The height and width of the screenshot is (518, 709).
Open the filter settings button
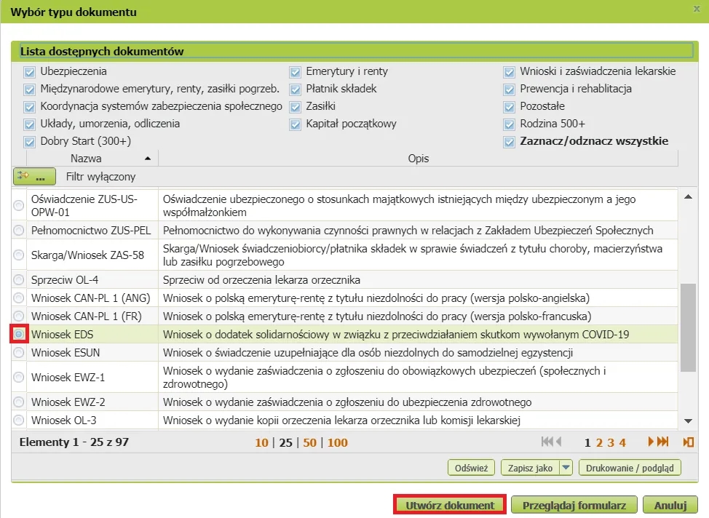34,176
